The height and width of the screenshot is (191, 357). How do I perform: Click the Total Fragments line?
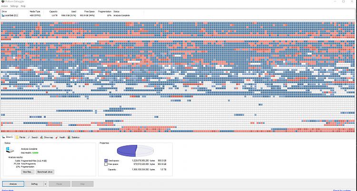28,164
